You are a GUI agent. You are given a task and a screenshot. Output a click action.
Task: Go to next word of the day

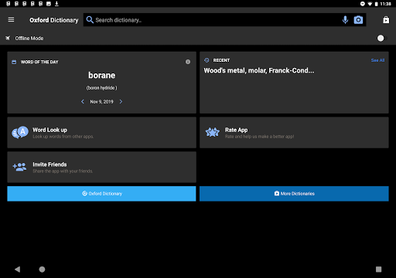tap(121, 102)
